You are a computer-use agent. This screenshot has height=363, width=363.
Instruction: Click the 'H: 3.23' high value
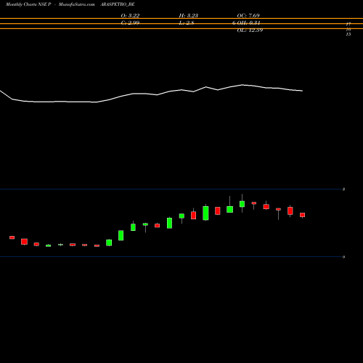189,16
